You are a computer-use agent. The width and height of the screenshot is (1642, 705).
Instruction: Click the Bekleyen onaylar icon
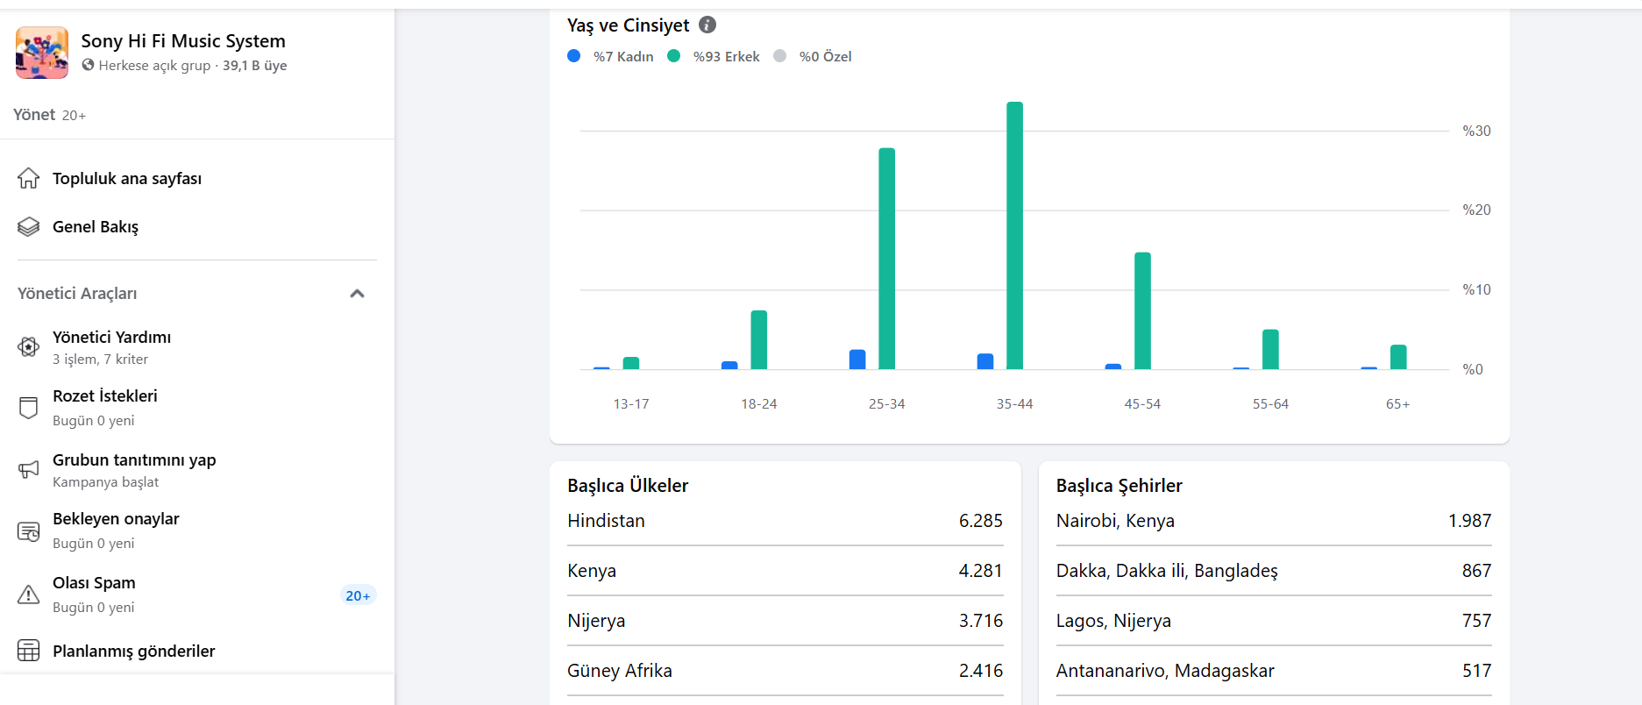pos(29,531)
